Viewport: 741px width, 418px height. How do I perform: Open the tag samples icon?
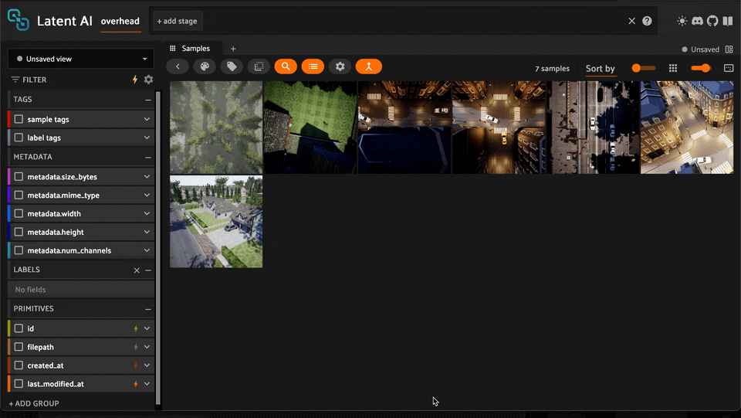pyautogui.click(x=232, y=66)
